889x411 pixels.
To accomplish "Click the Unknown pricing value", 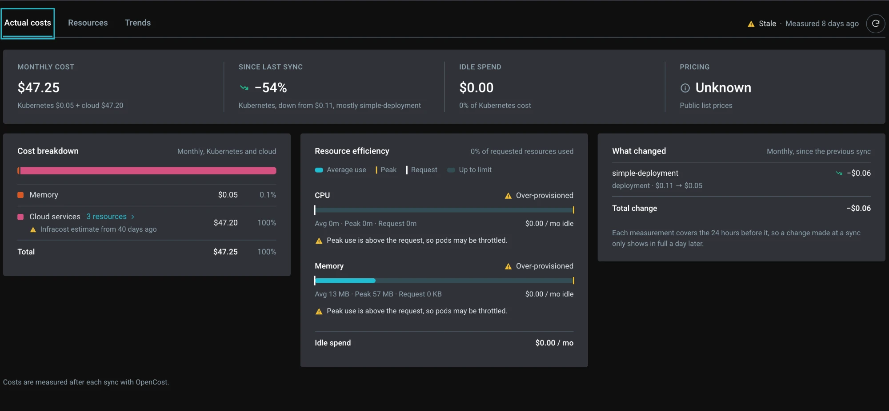I will tap(723, 88).
